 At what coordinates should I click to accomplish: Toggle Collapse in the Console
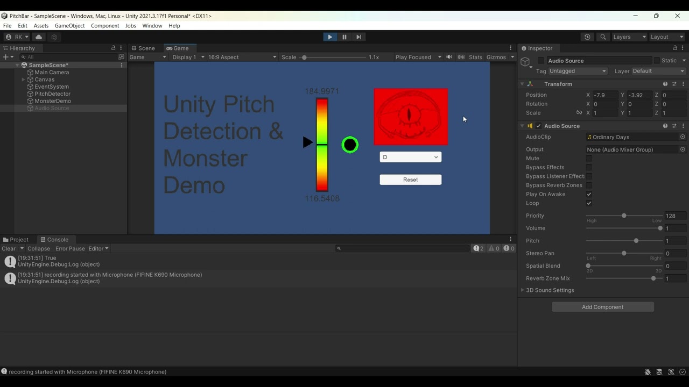click(39, 248)
